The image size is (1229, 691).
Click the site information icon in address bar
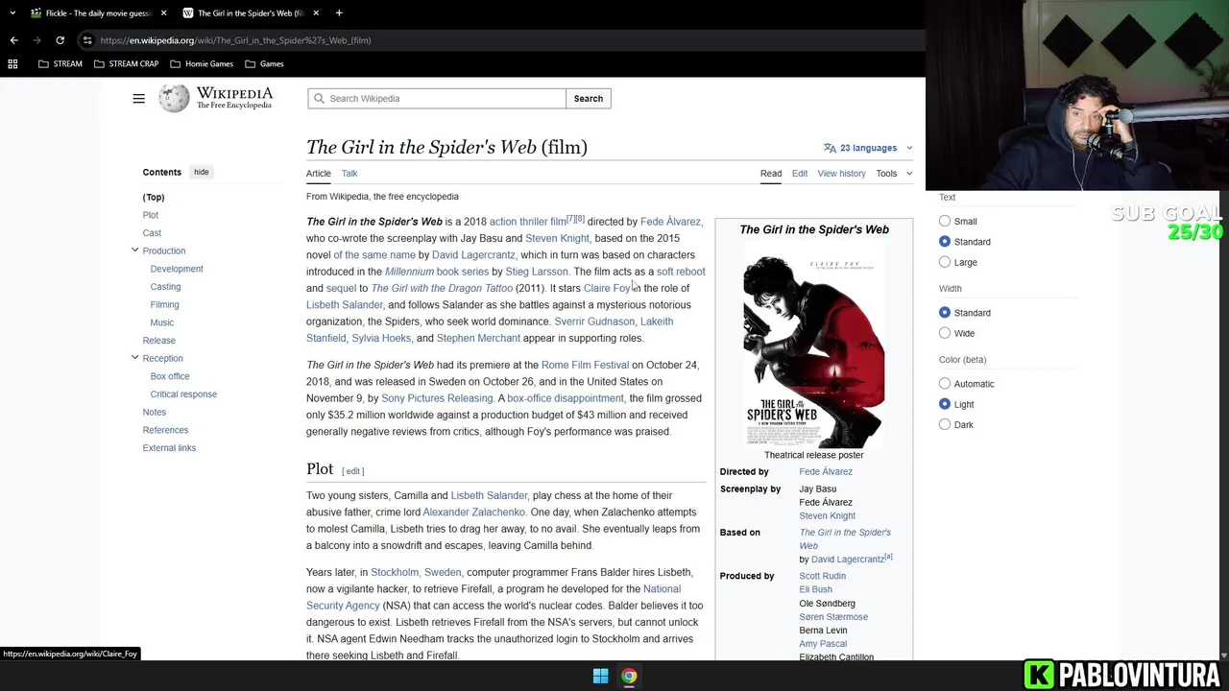[x=87, y=40]
